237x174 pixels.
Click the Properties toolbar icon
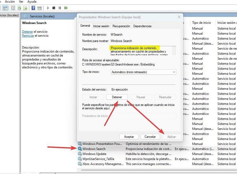click(x=13, y=8)
